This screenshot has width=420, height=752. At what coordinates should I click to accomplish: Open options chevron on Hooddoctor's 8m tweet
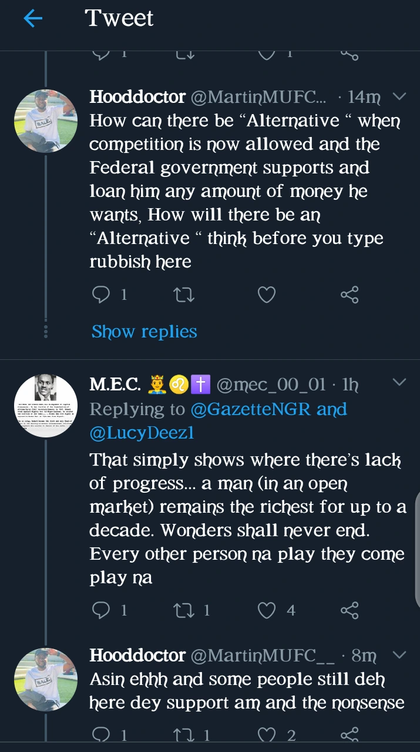pyautogui.click(x=399, y=655)
